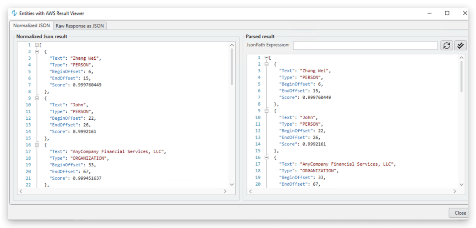Collapse root array at line 1 in Normalized Json
This screenshot has height=228, width=476.
point(37,45)
